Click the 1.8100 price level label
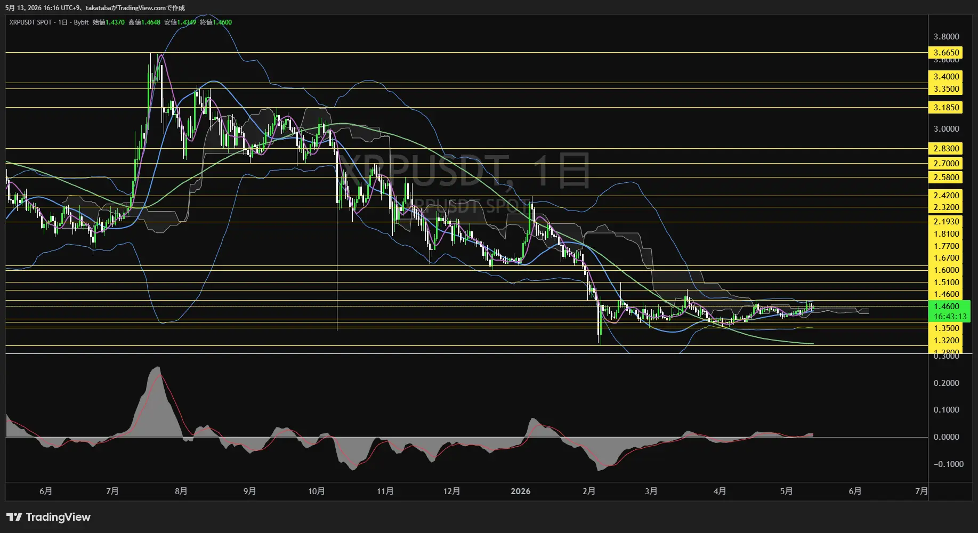 (x=946, y=234)
